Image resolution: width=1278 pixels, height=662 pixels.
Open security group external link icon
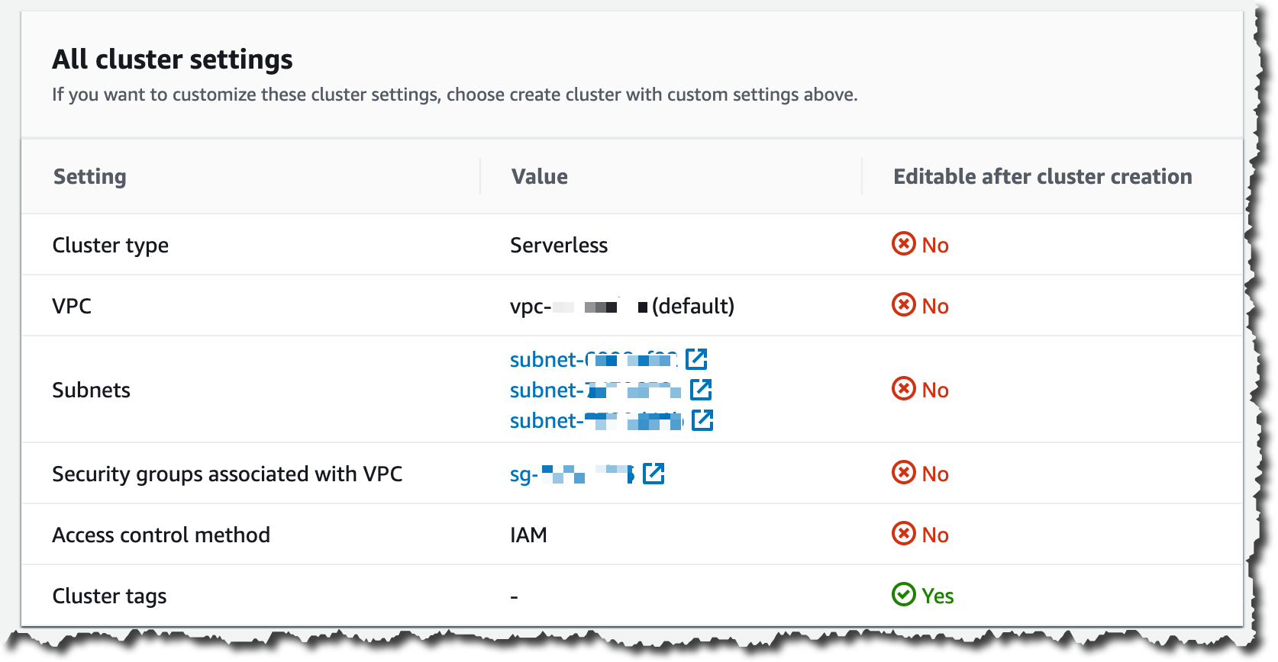[654, 474]
